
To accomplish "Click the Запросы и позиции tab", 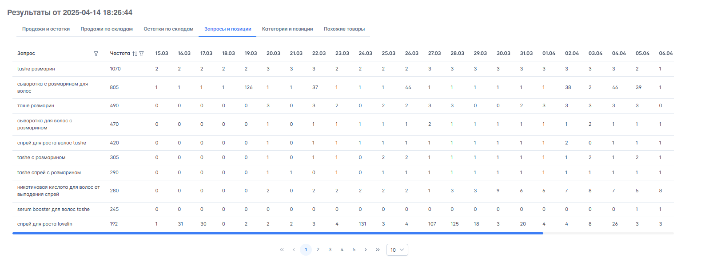I will coord(227,29).
